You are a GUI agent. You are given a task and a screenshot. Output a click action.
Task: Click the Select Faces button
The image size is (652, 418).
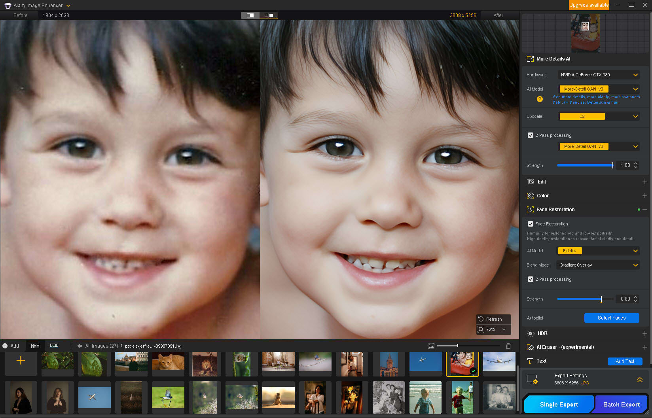[x=612, y=318]
